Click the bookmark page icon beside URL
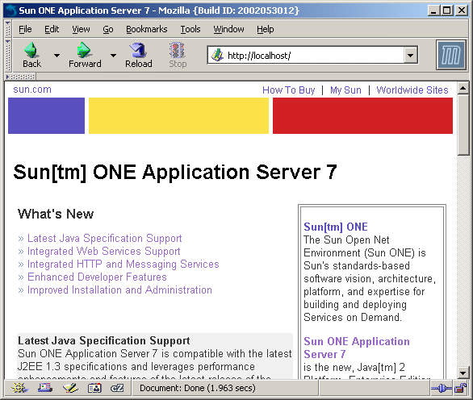 tap(217, 55)
